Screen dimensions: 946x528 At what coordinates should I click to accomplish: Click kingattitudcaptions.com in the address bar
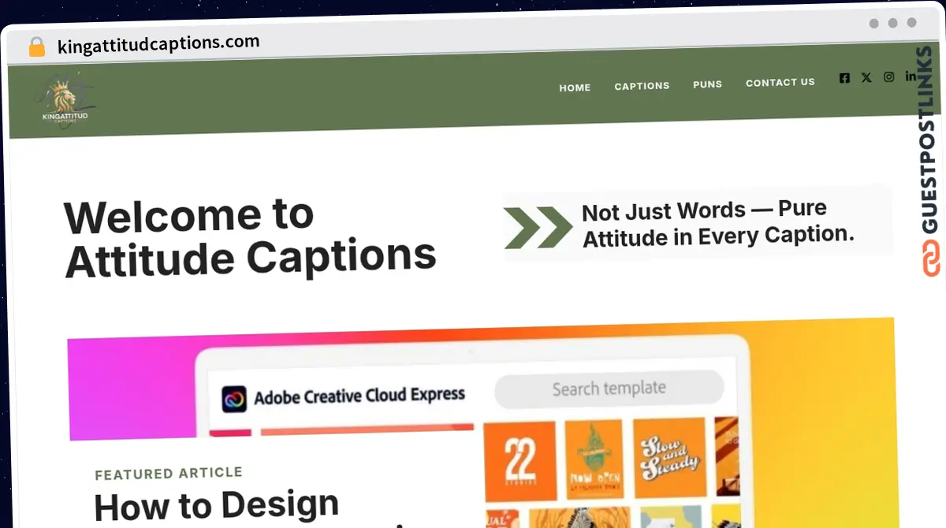click(158, 42)
